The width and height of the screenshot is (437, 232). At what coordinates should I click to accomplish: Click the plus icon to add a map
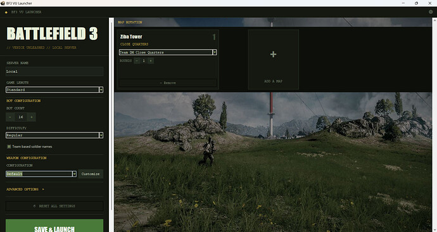click(274, 54)
